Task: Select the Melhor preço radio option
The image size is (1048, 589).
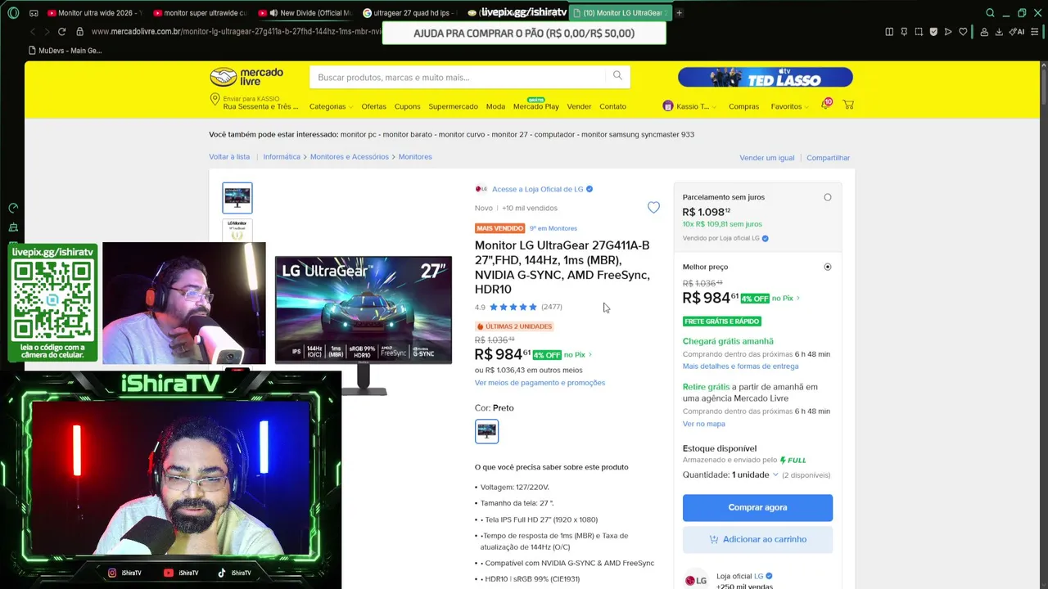Action: click(x=828, y=267)
